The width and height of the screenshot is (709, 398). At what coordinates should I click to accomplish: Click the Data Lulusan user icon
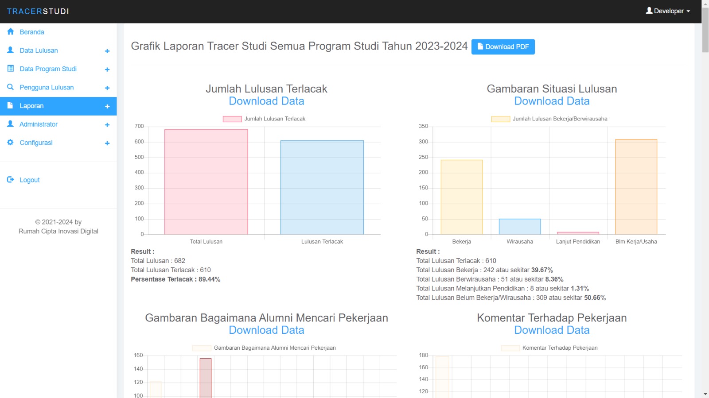coord(11,50)
